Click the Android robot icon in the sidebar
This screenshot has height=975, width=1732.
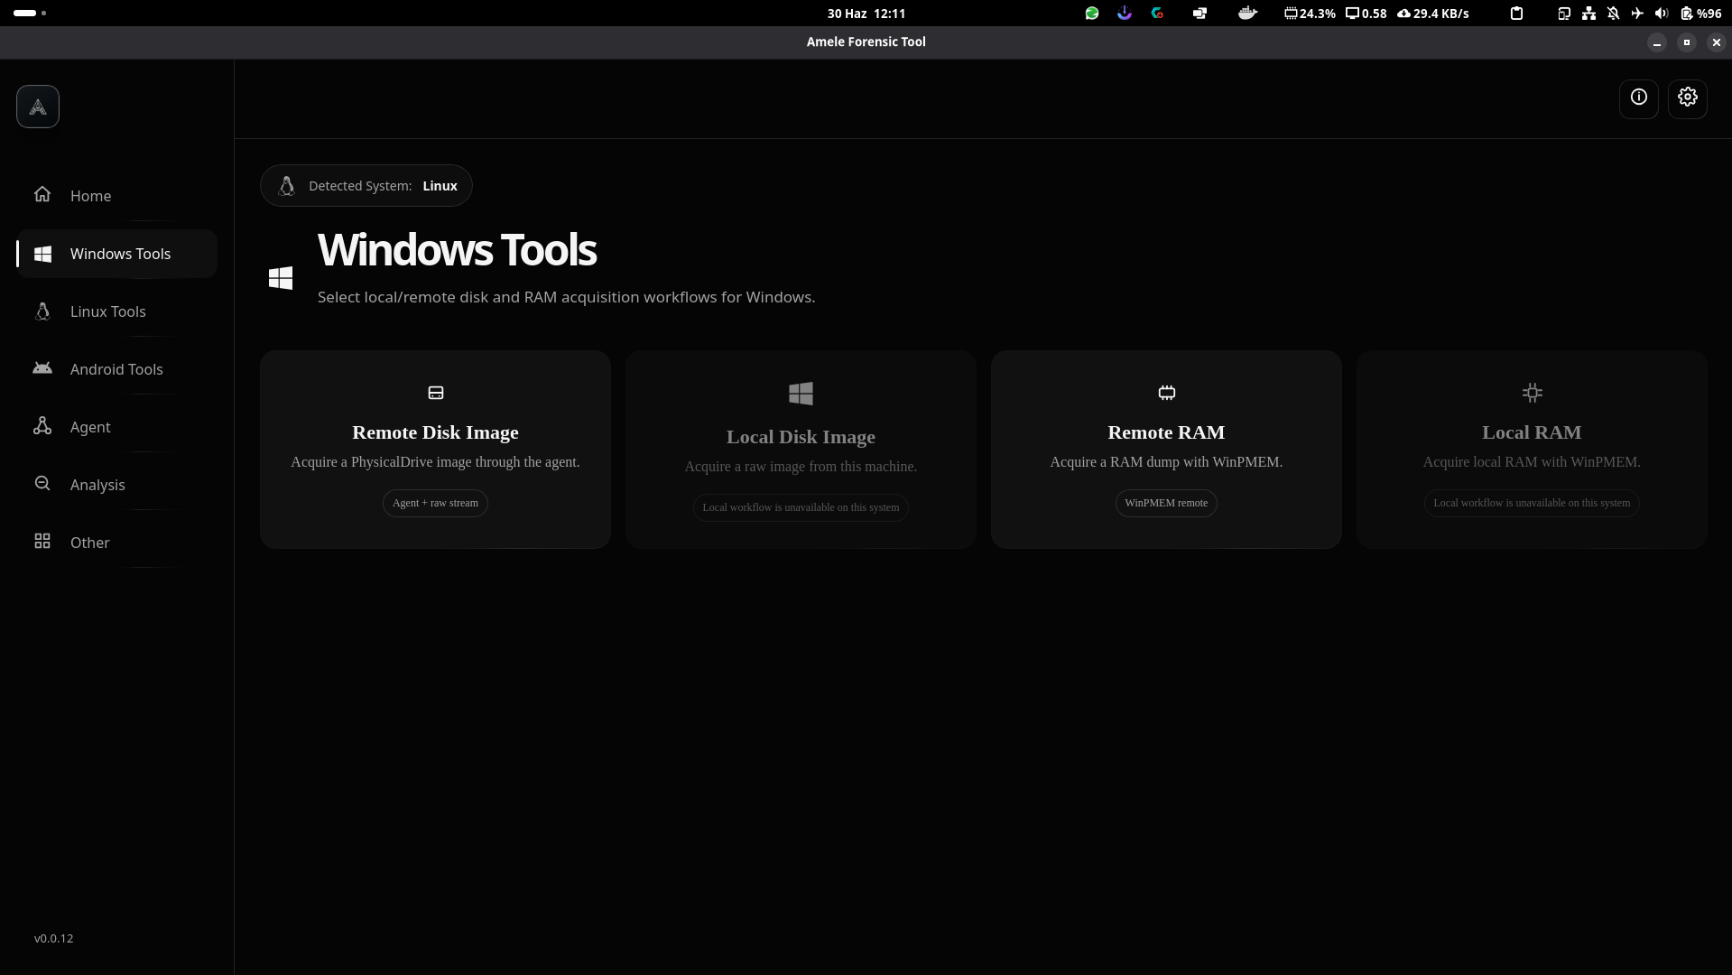pos(42,368)
